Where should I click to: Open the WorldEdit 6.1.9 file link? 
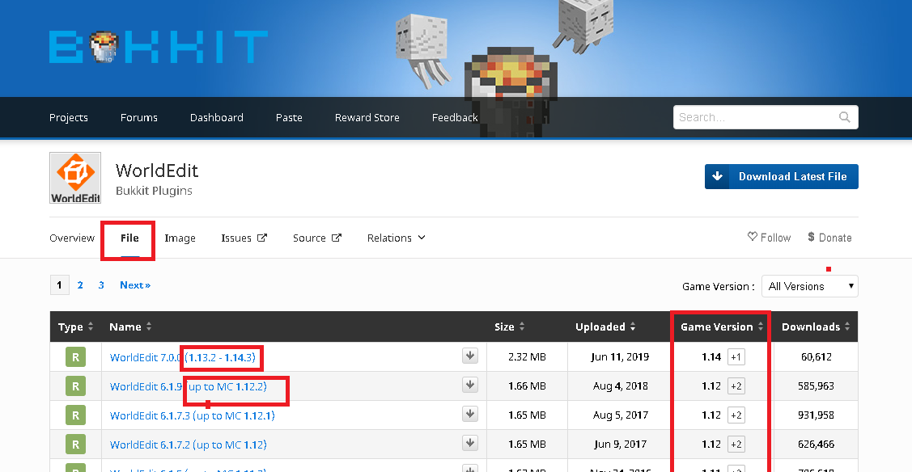coord(188,386)
